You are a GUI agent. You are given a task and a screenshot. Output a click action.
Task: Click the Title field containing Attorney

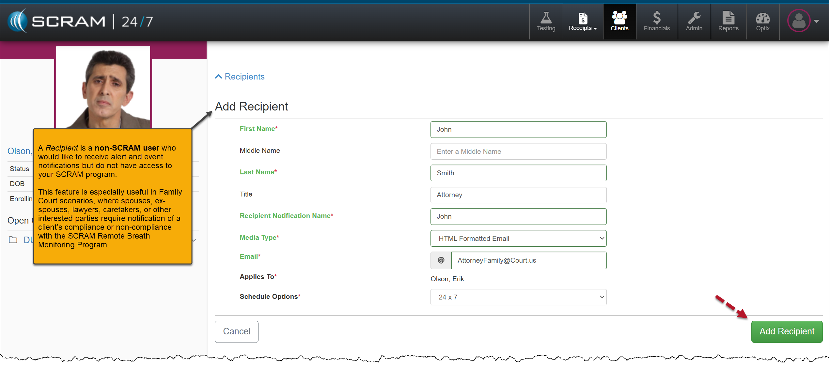coord(518,195)
